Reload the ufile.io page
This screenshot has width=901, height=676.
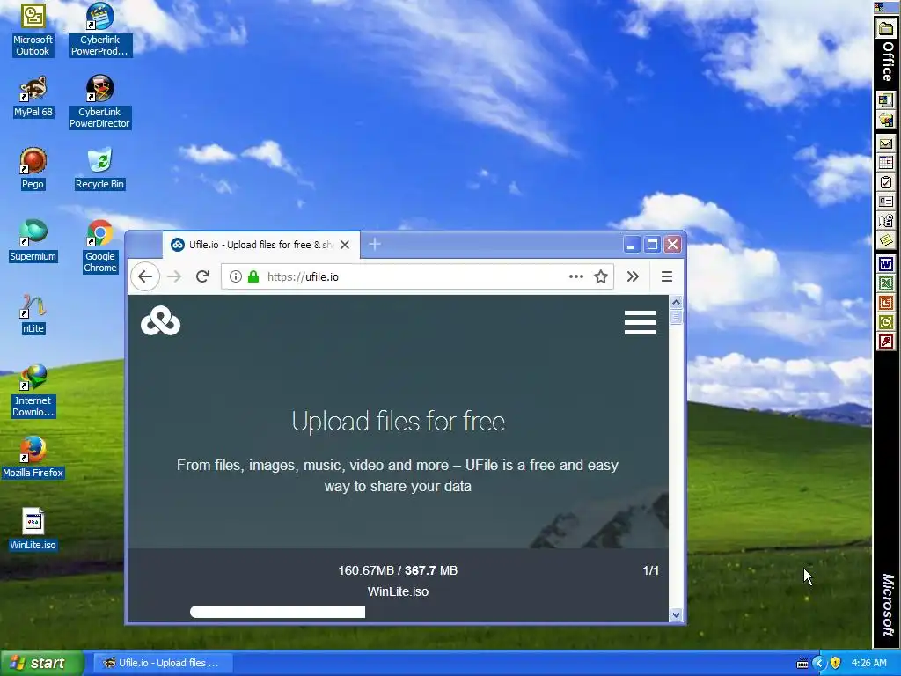[202, 276]
